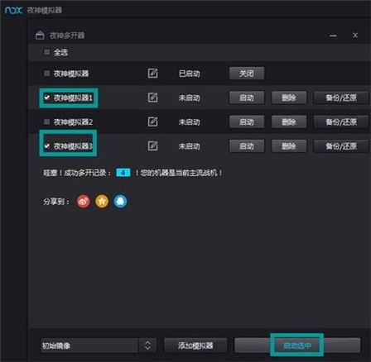The width and height of the screenshot is (371, 362).
Task: Rename 夜神模拟器 via its edit icon
Action: pyautogui.click(x=152, y=74)
